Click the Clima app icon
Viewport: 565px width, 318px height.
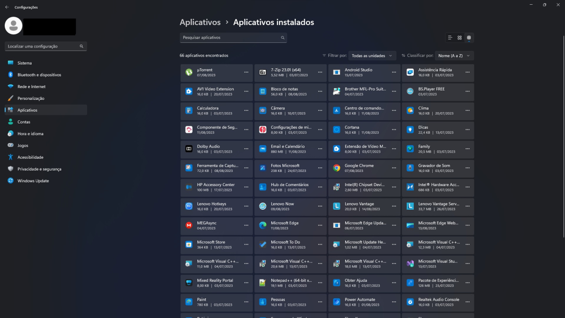410,110
